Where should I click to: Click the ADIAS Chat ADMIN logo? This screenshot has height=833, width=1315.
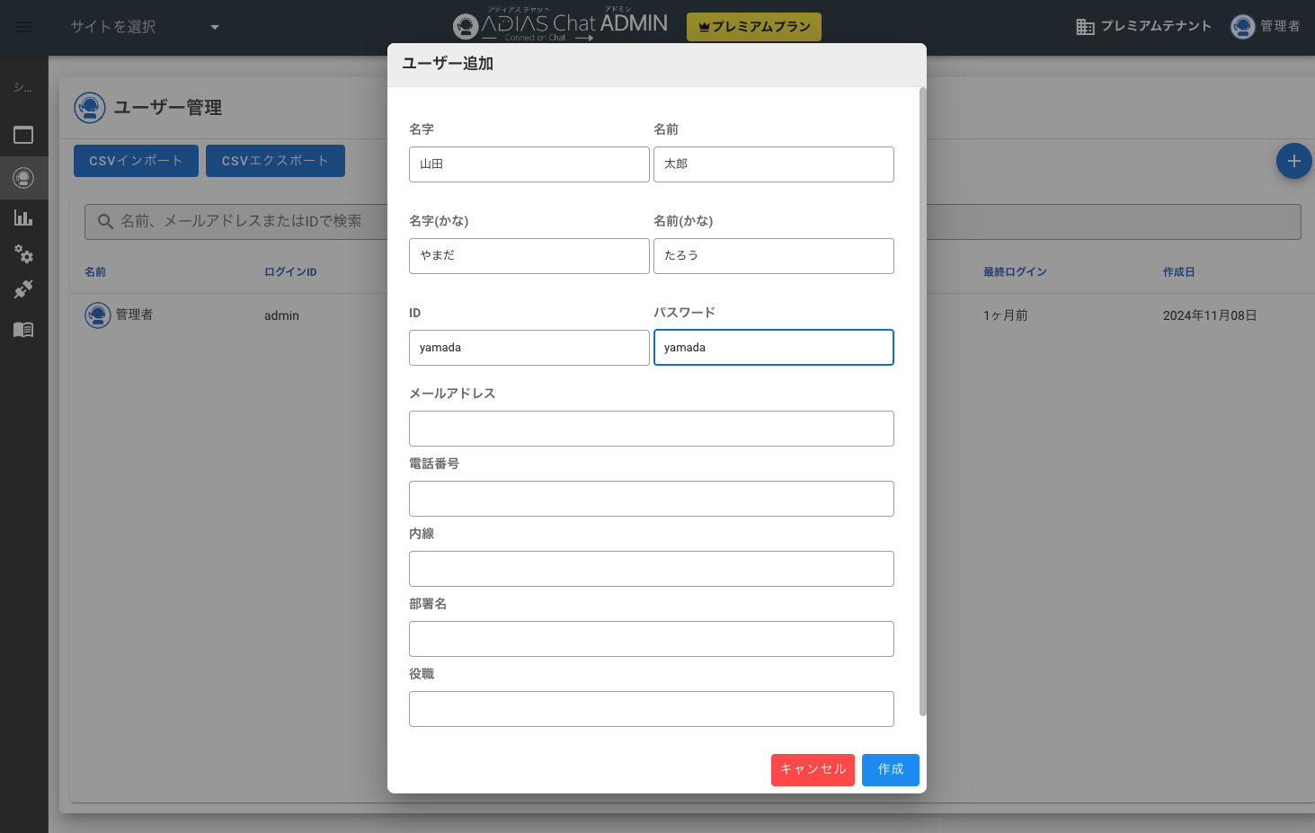[x=559, y=26]
